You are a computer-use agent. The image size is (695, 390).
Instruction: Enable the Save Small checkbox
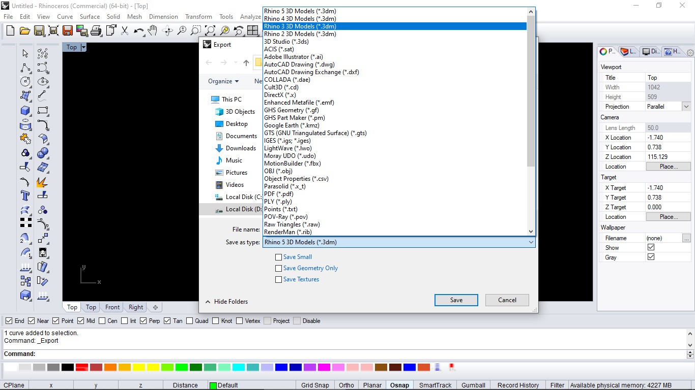point(278,257)
